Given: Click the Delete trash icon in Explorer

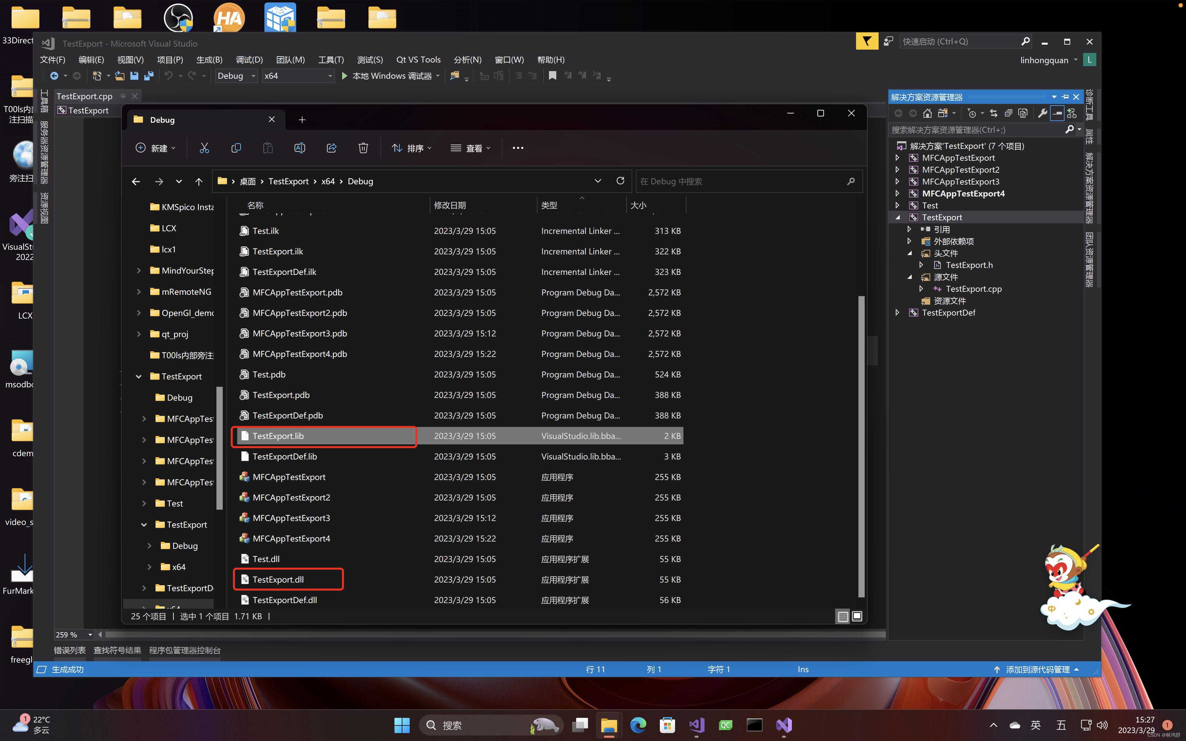Looking at the screenshot, I should tap(363, 148).
